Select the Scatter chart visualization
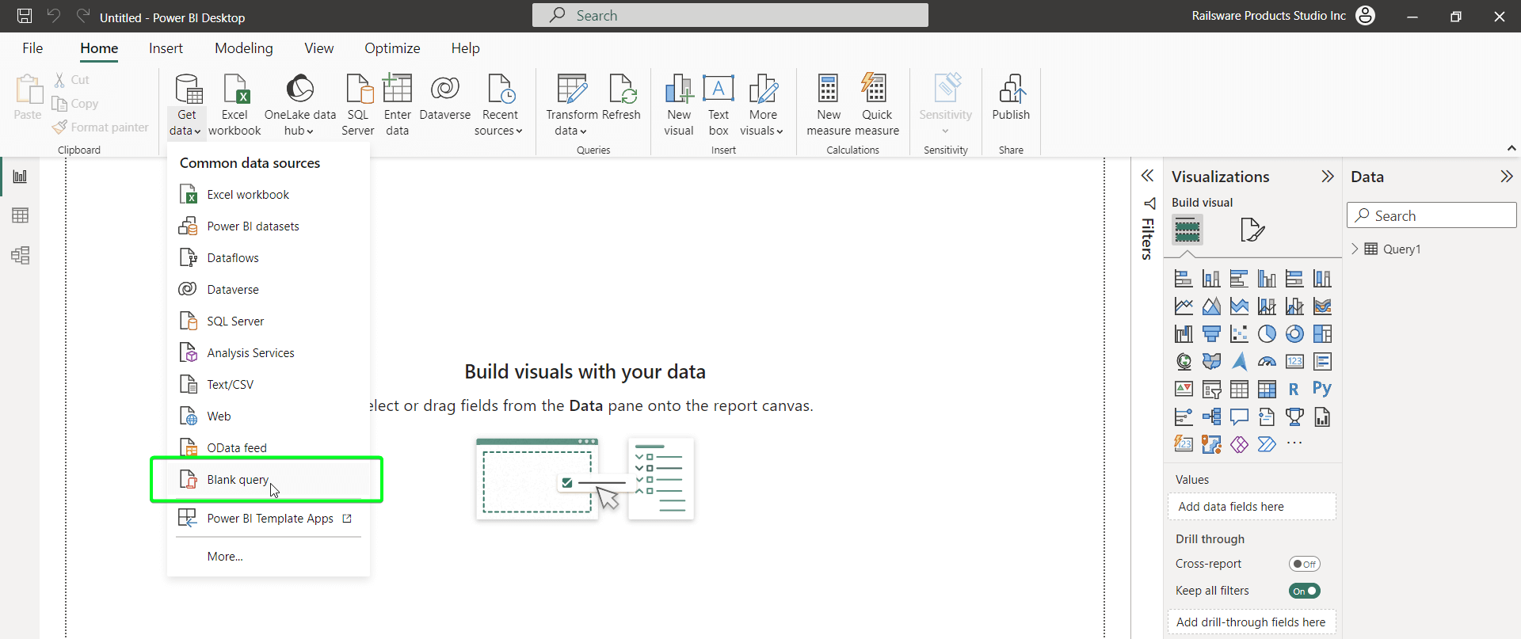 tap(1239, 334)
